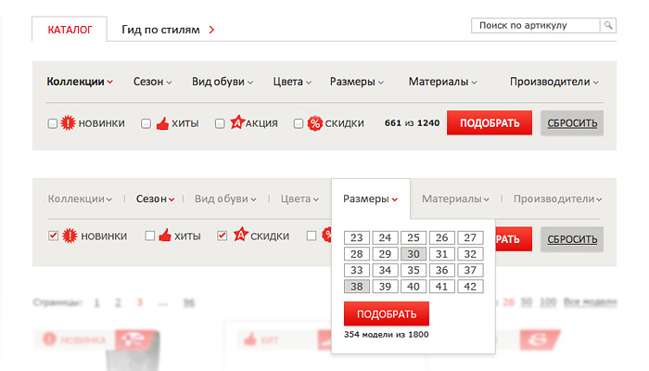Expand the bold Коллекции dropdown in upper filter
This screenshot has height=371, width=649.
point(80,82)
